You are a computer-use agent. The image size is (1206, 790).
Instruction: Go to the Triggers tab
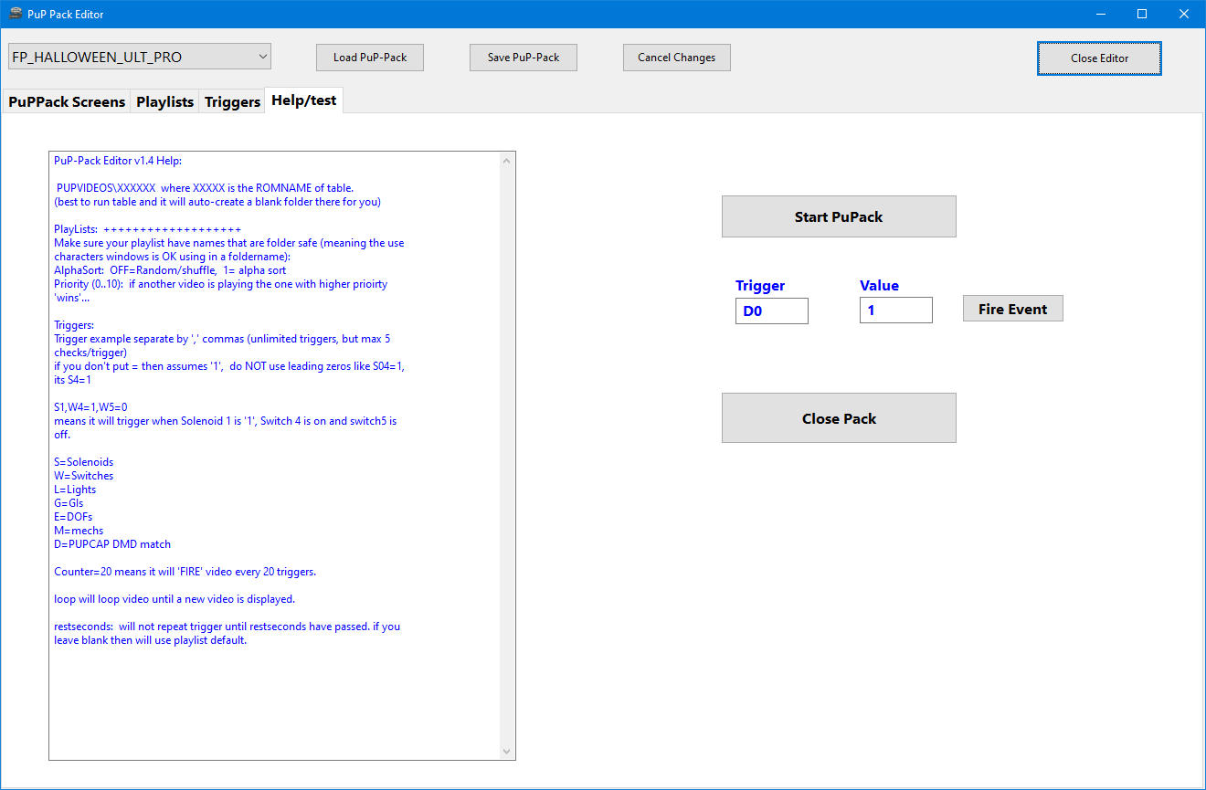232,101
